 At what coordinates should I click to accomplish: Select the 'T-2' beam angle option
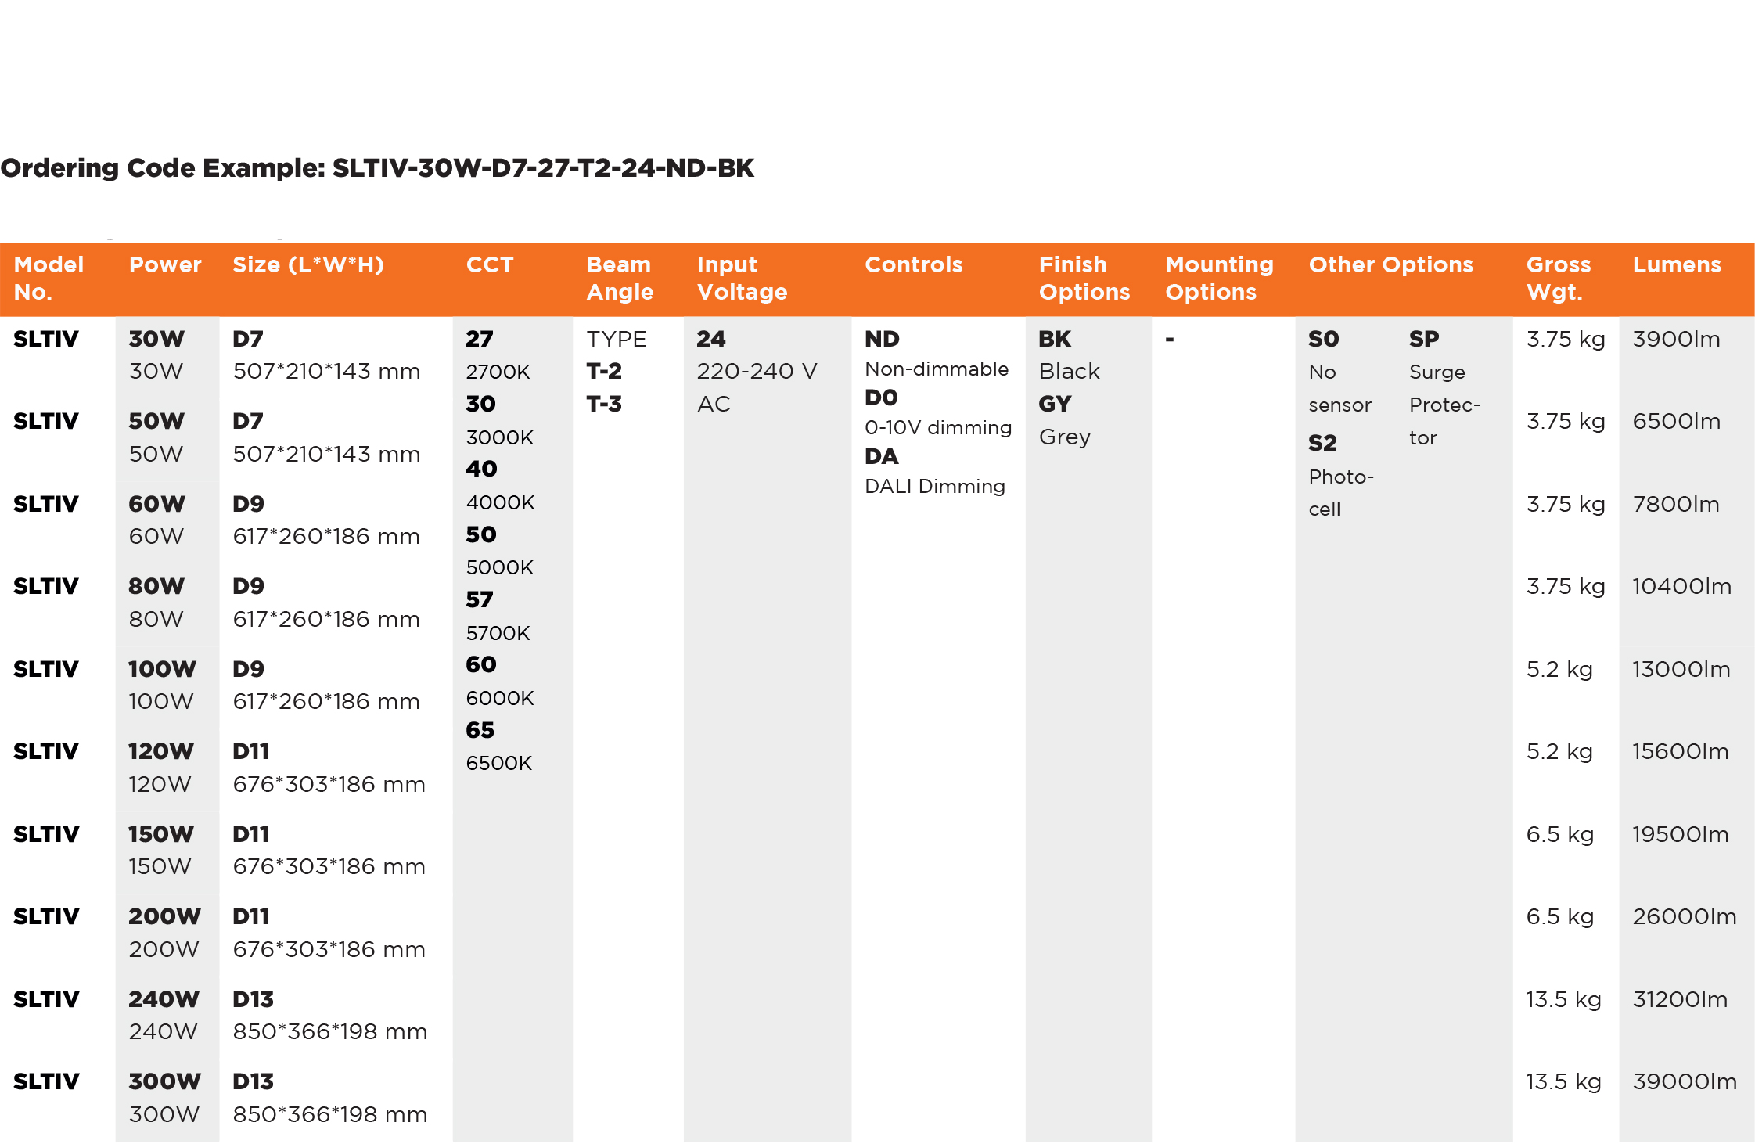click(x=604, y=371)
